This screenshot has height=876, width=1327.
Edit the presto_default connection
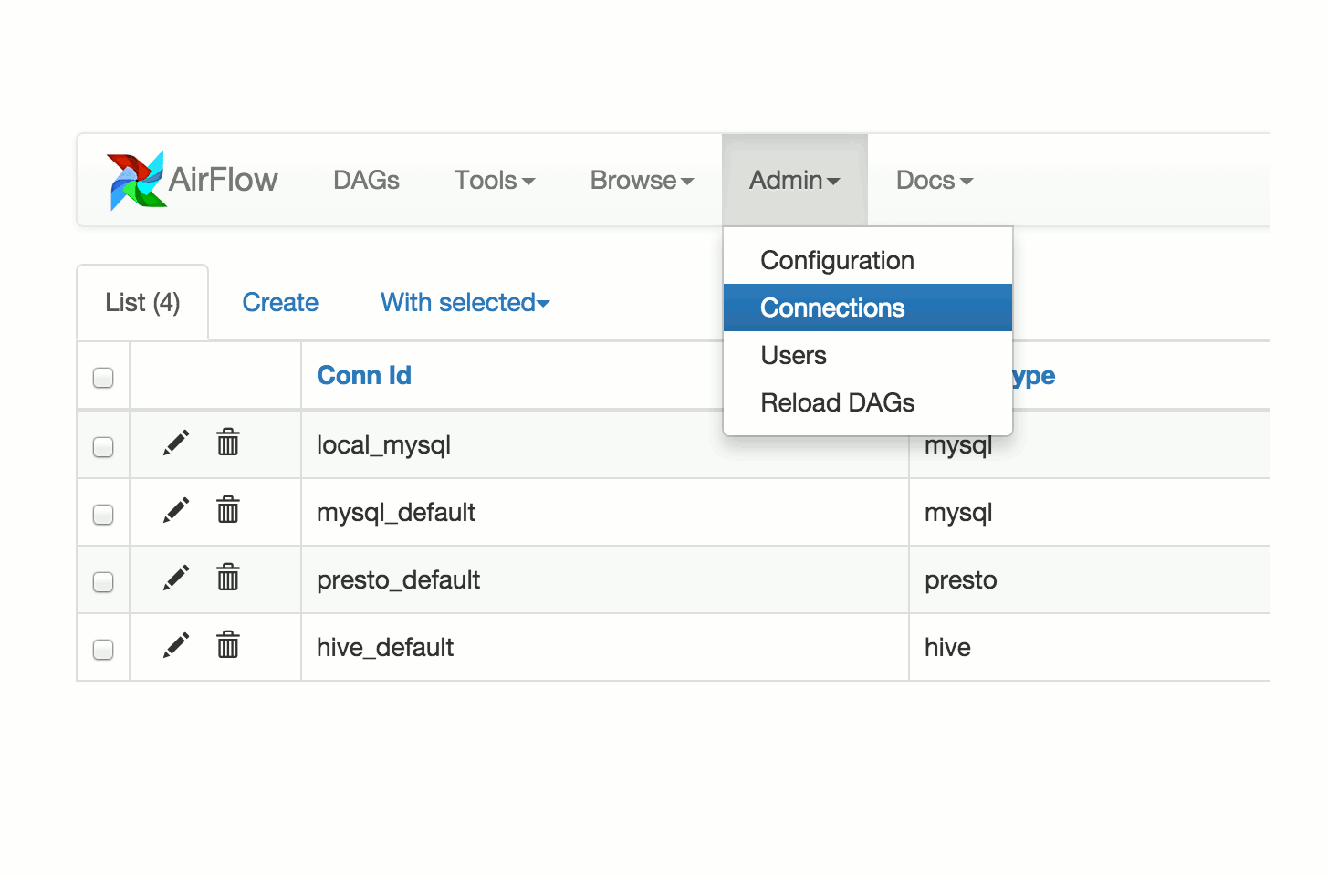[x=176, y=579]
